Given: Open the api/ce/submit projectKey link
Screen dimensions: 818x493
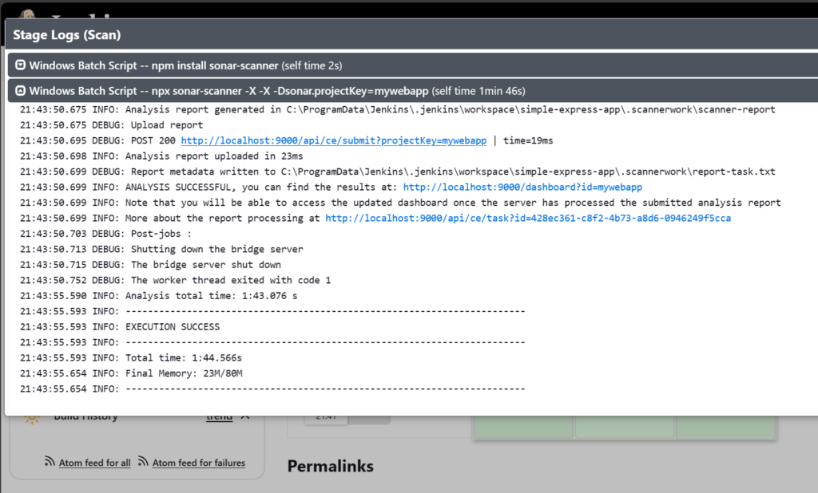Looking at the screenshot, I should point(333,140).
